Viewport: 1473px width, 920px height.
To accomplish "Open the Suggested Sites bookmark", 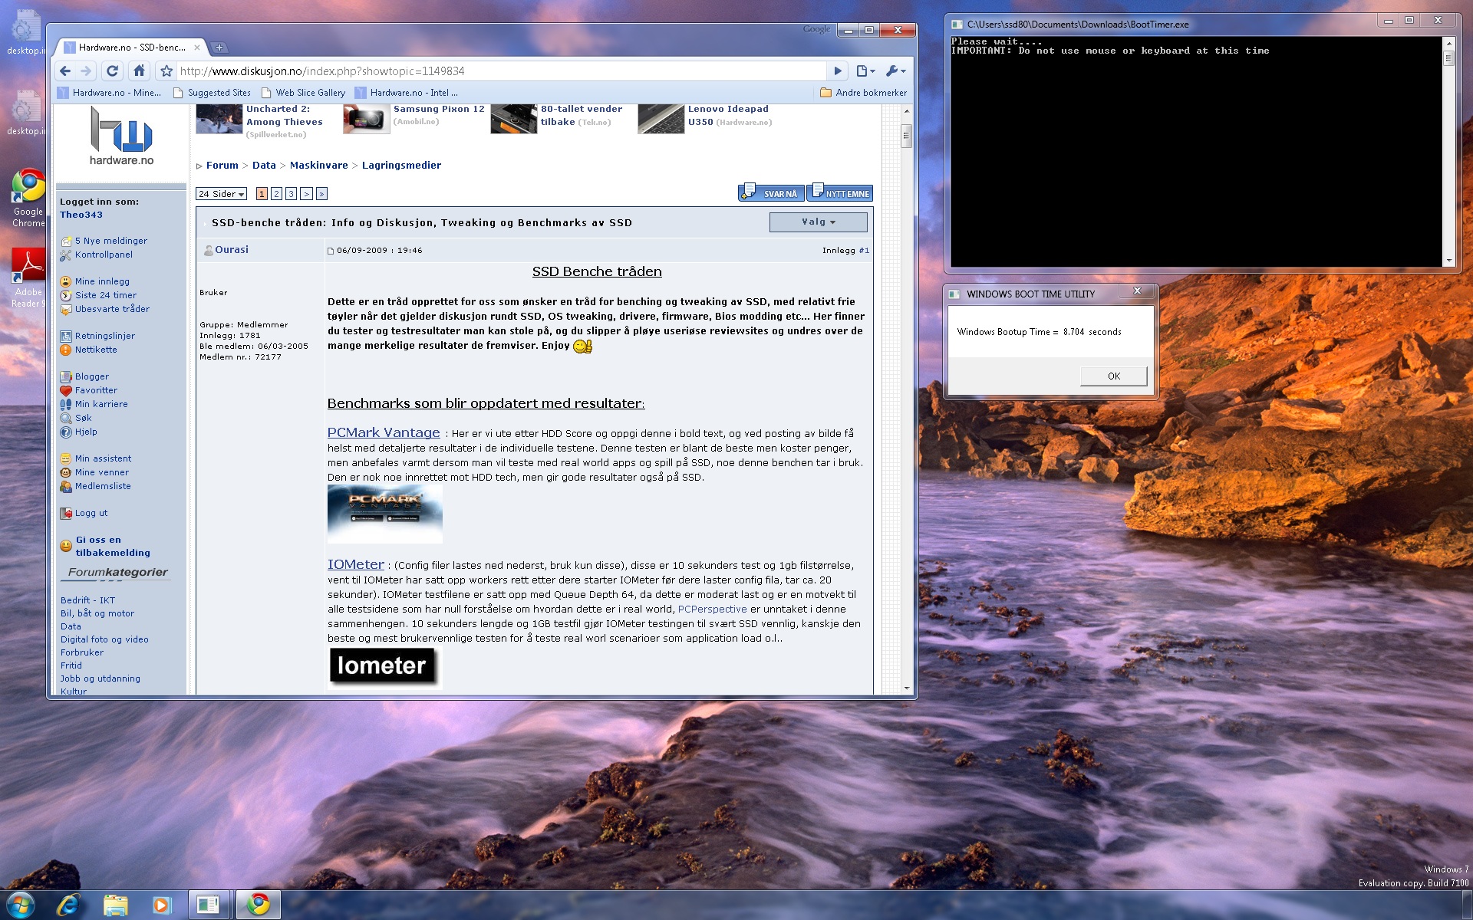I will click(213, 93).
